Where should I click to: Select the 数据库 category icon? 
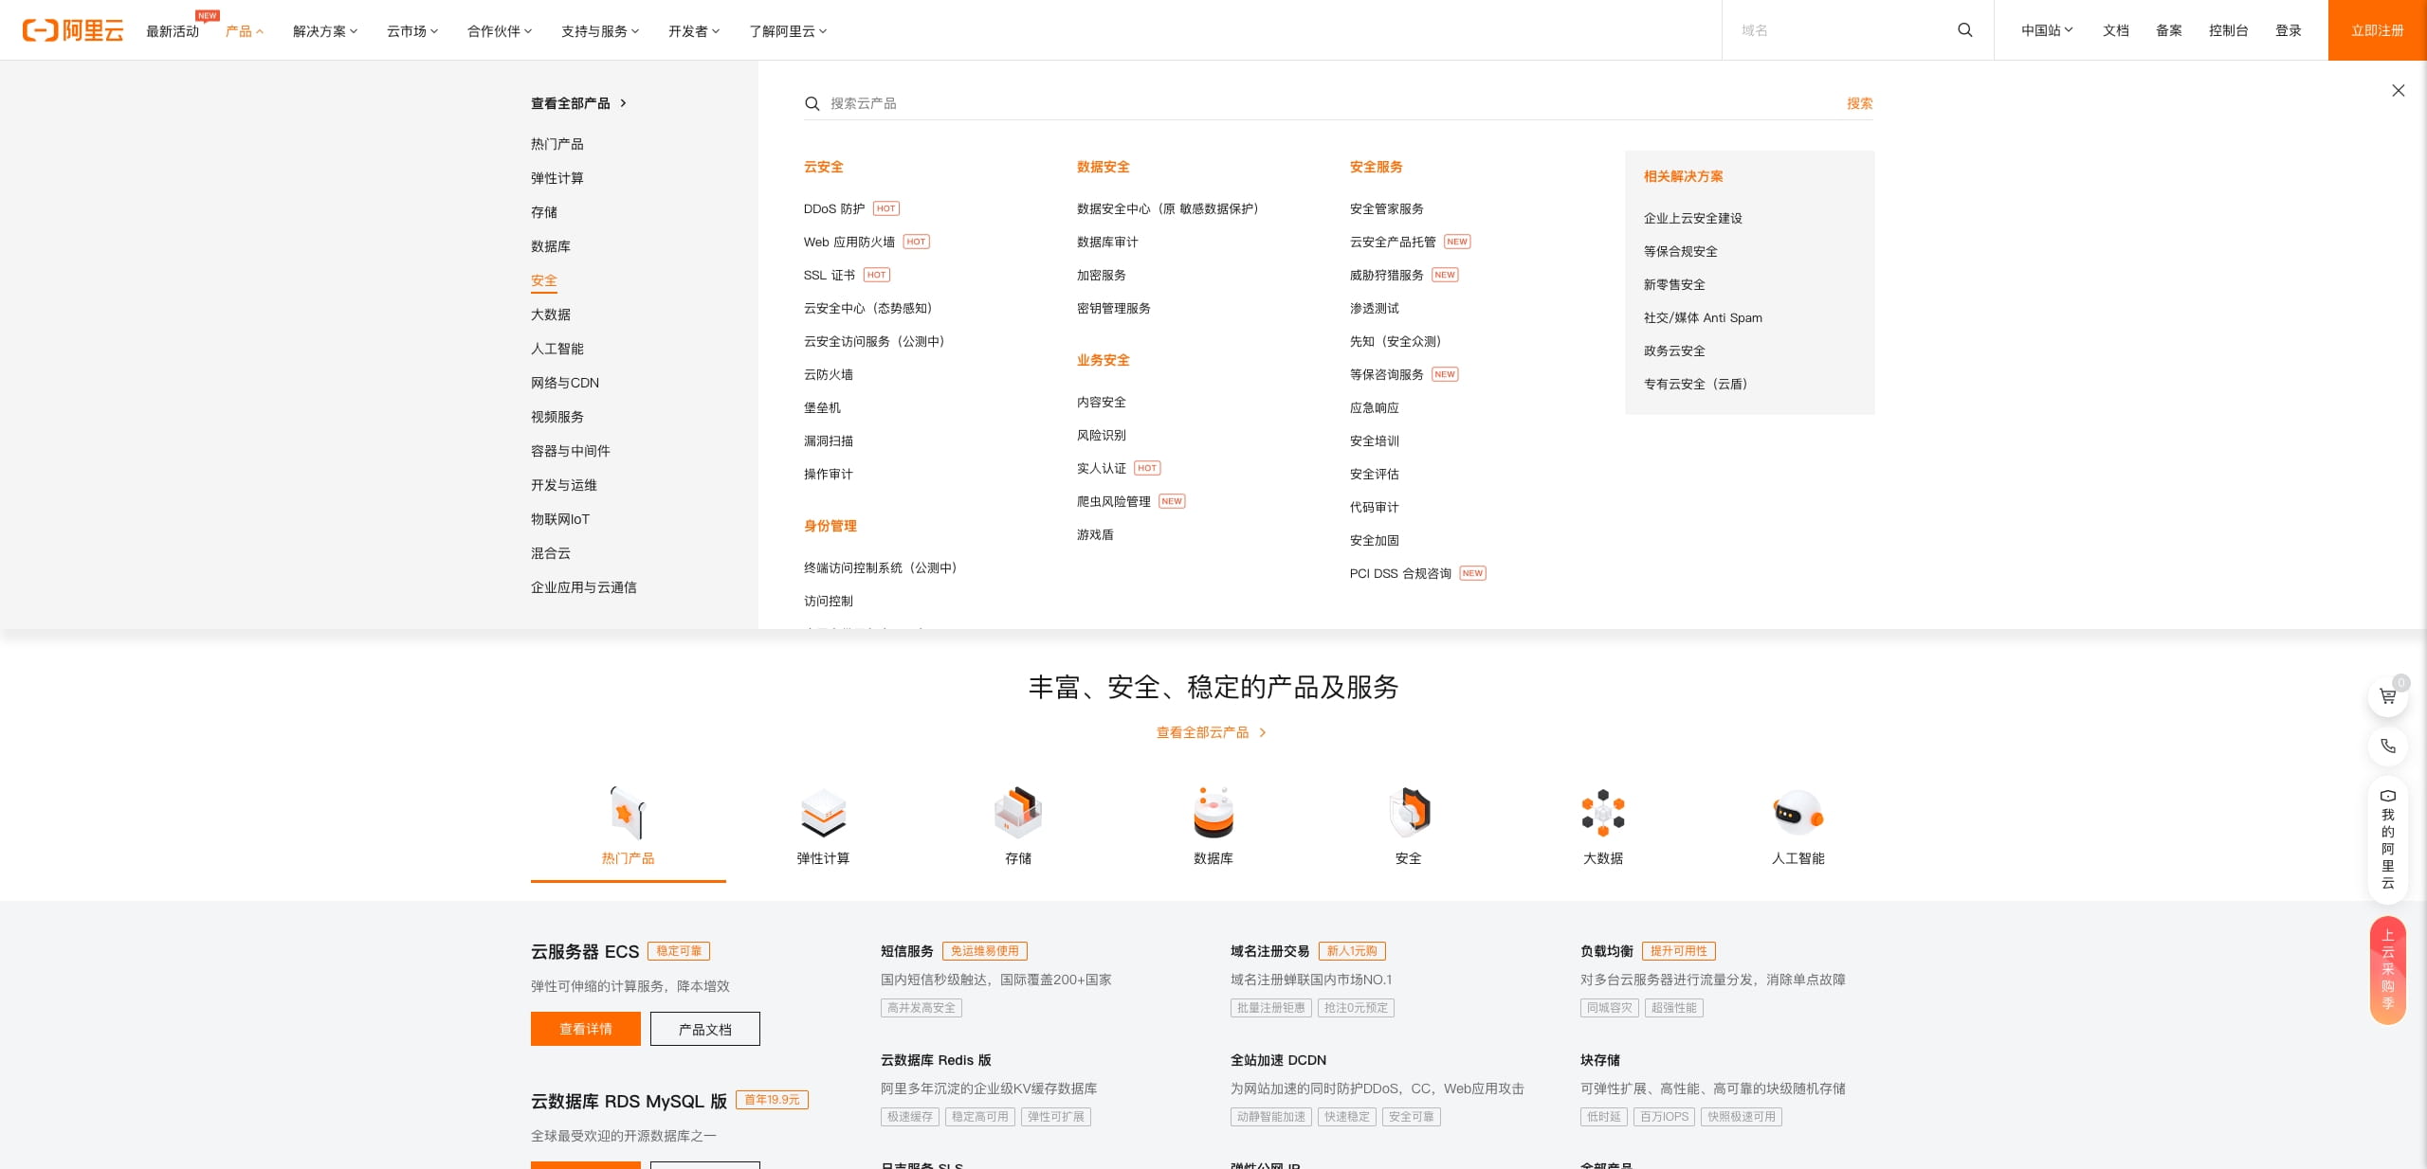point(1213,813)
